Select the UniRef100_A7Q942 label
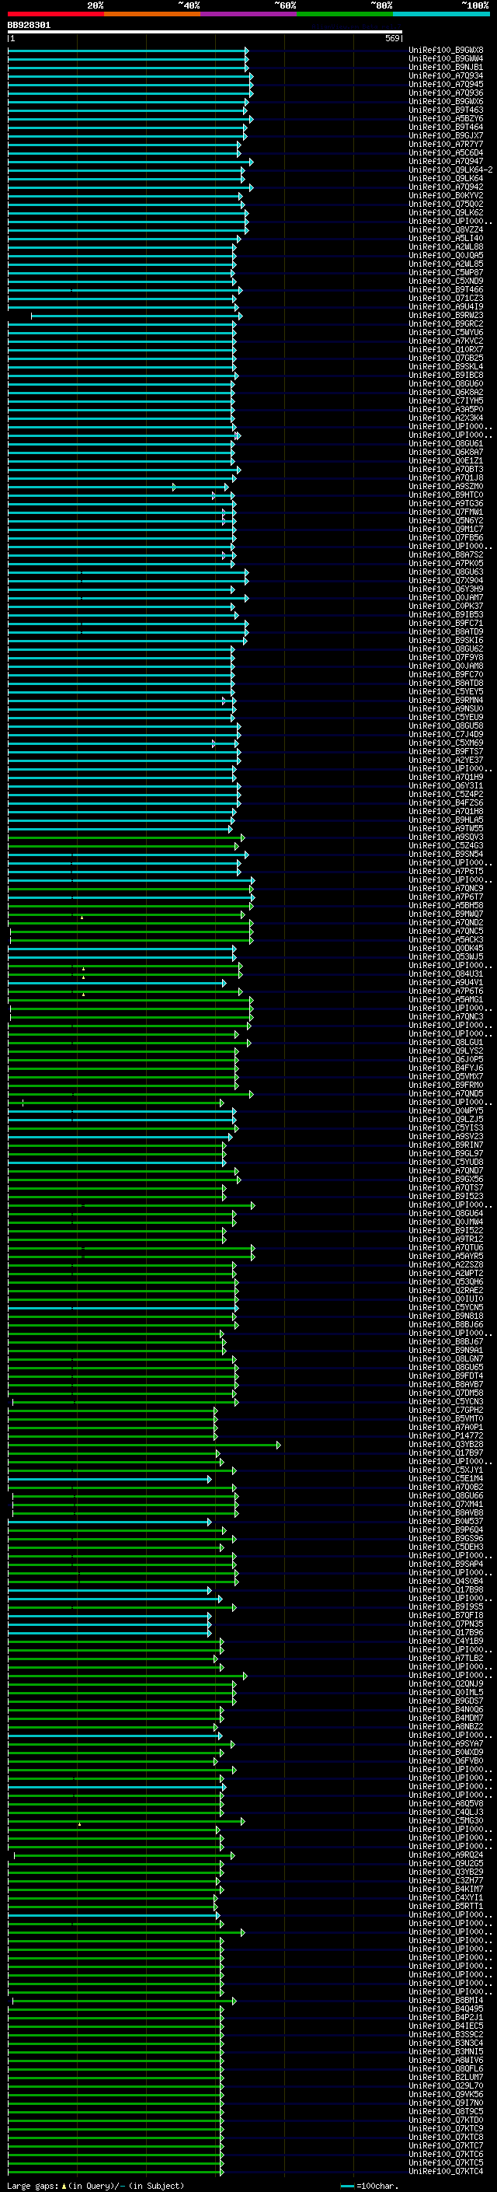 click(x=446, y=187)
